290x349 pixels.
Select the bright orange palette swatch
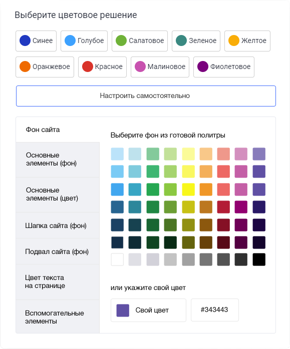click(x=206, y=189)
